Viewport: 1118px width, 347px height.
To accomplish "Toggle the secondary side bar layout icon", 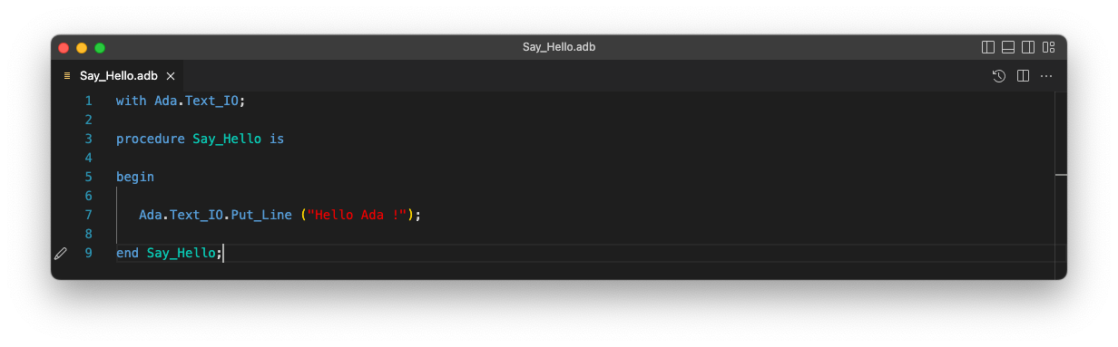I will click(x=1028, y=47).
